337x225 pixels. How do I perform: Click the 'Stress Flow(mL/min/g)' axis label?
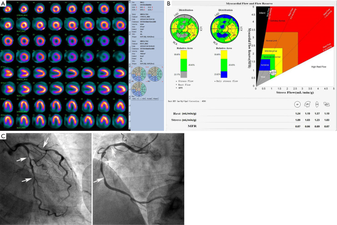[295, 92]
